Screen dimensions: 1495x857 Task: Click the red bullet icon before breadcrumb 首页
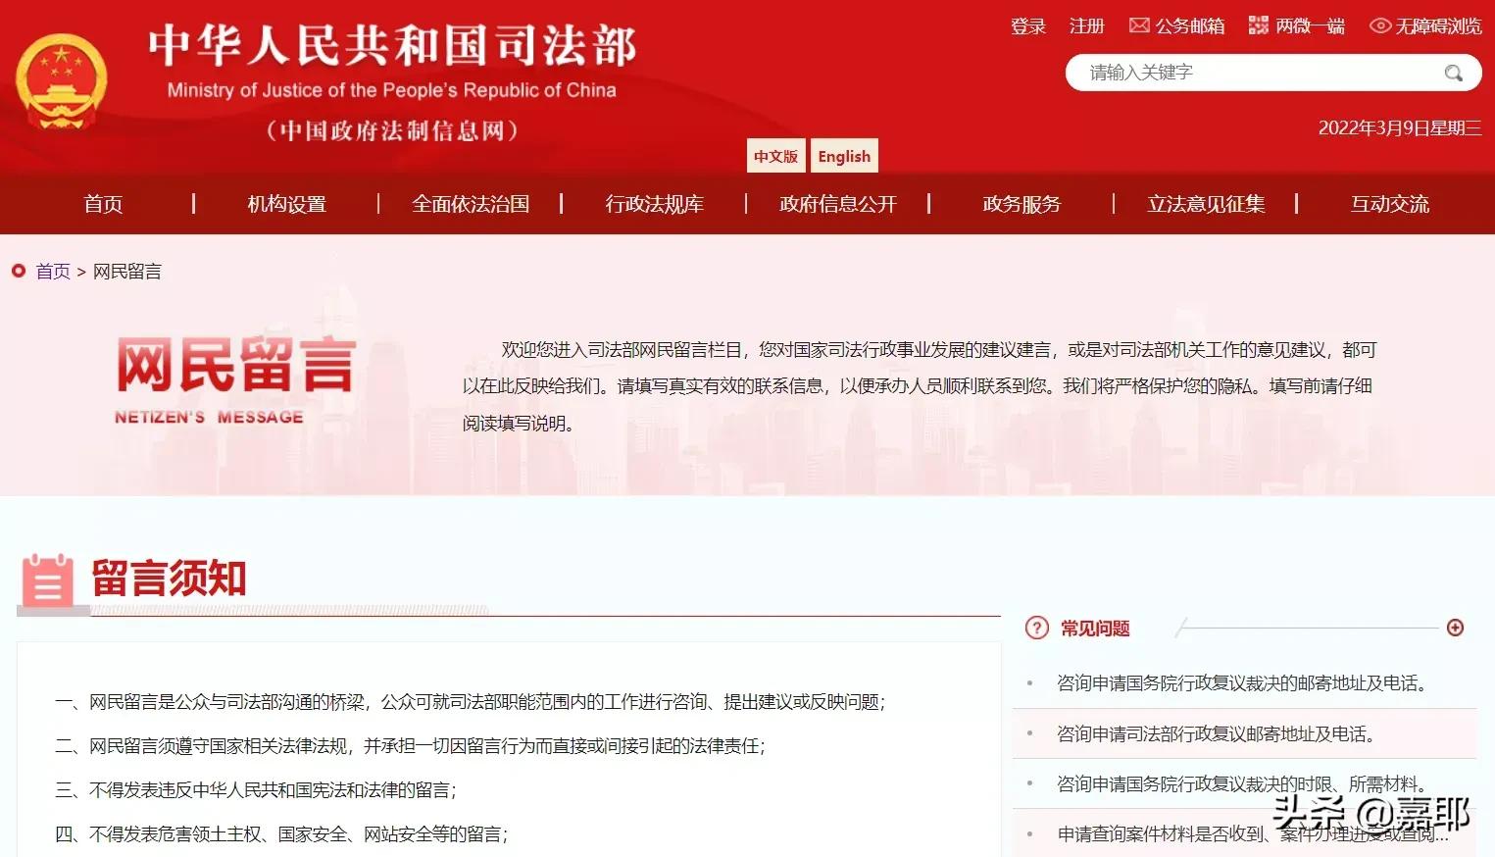17,271
